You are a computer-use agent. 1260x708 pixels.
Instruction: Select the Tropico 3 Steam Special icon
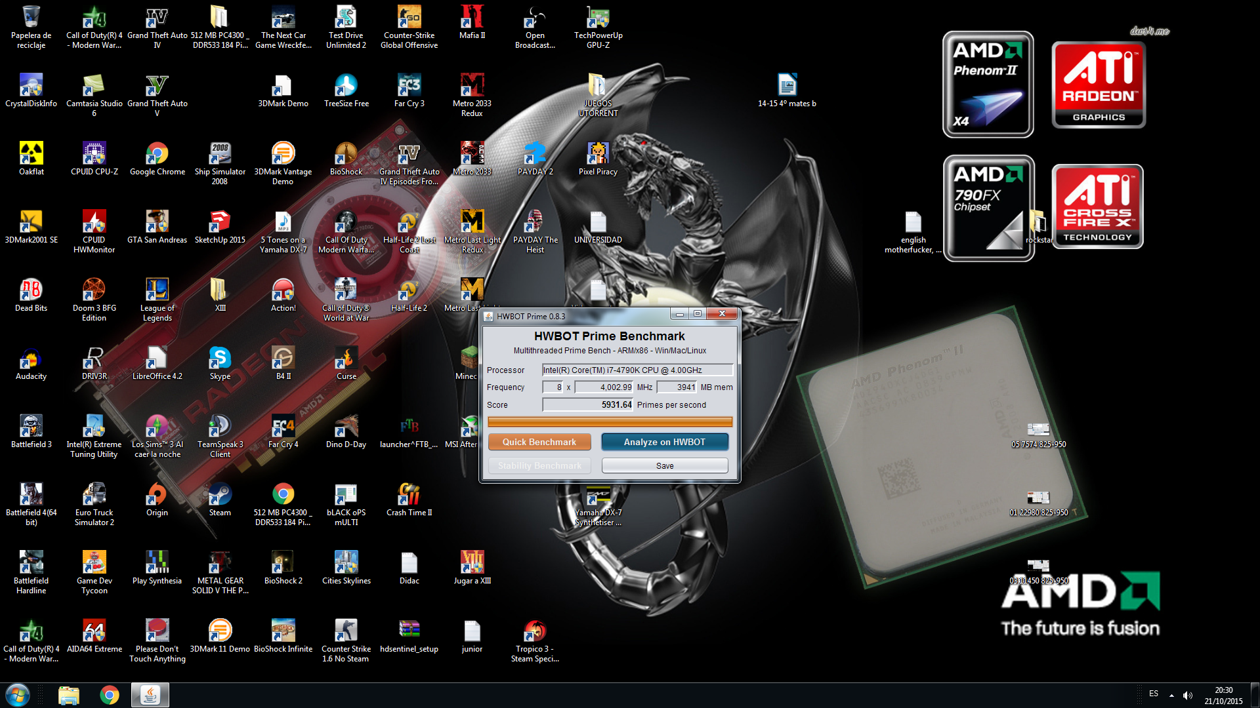click(535, 640)
